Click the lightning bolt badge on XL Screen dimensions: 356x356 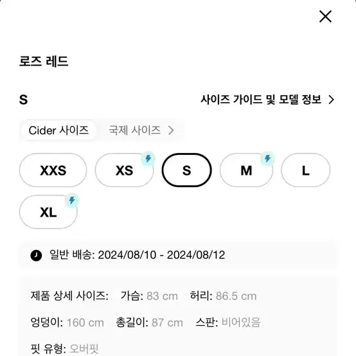tap(72, 200)
